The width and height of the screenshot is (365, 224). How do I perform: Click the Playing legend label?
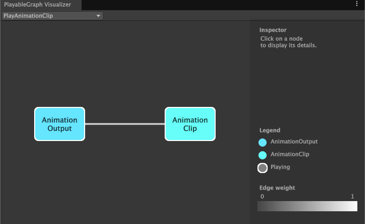coord(280,167)
